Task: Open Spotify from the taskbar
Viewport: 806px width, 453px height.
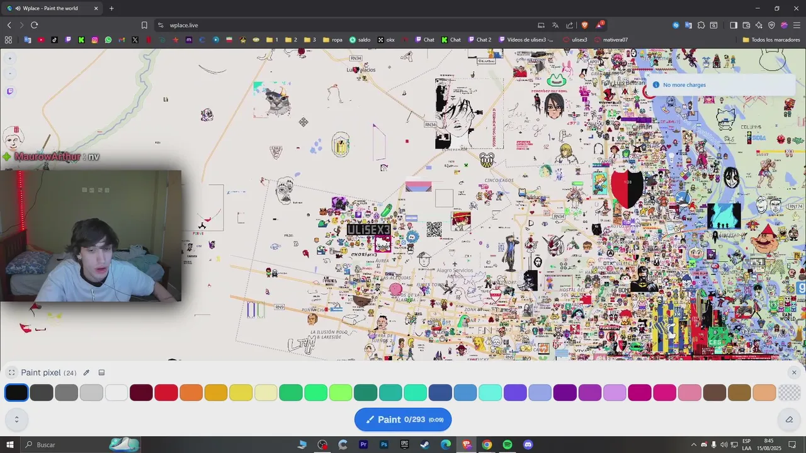Action: click(508, 445)
